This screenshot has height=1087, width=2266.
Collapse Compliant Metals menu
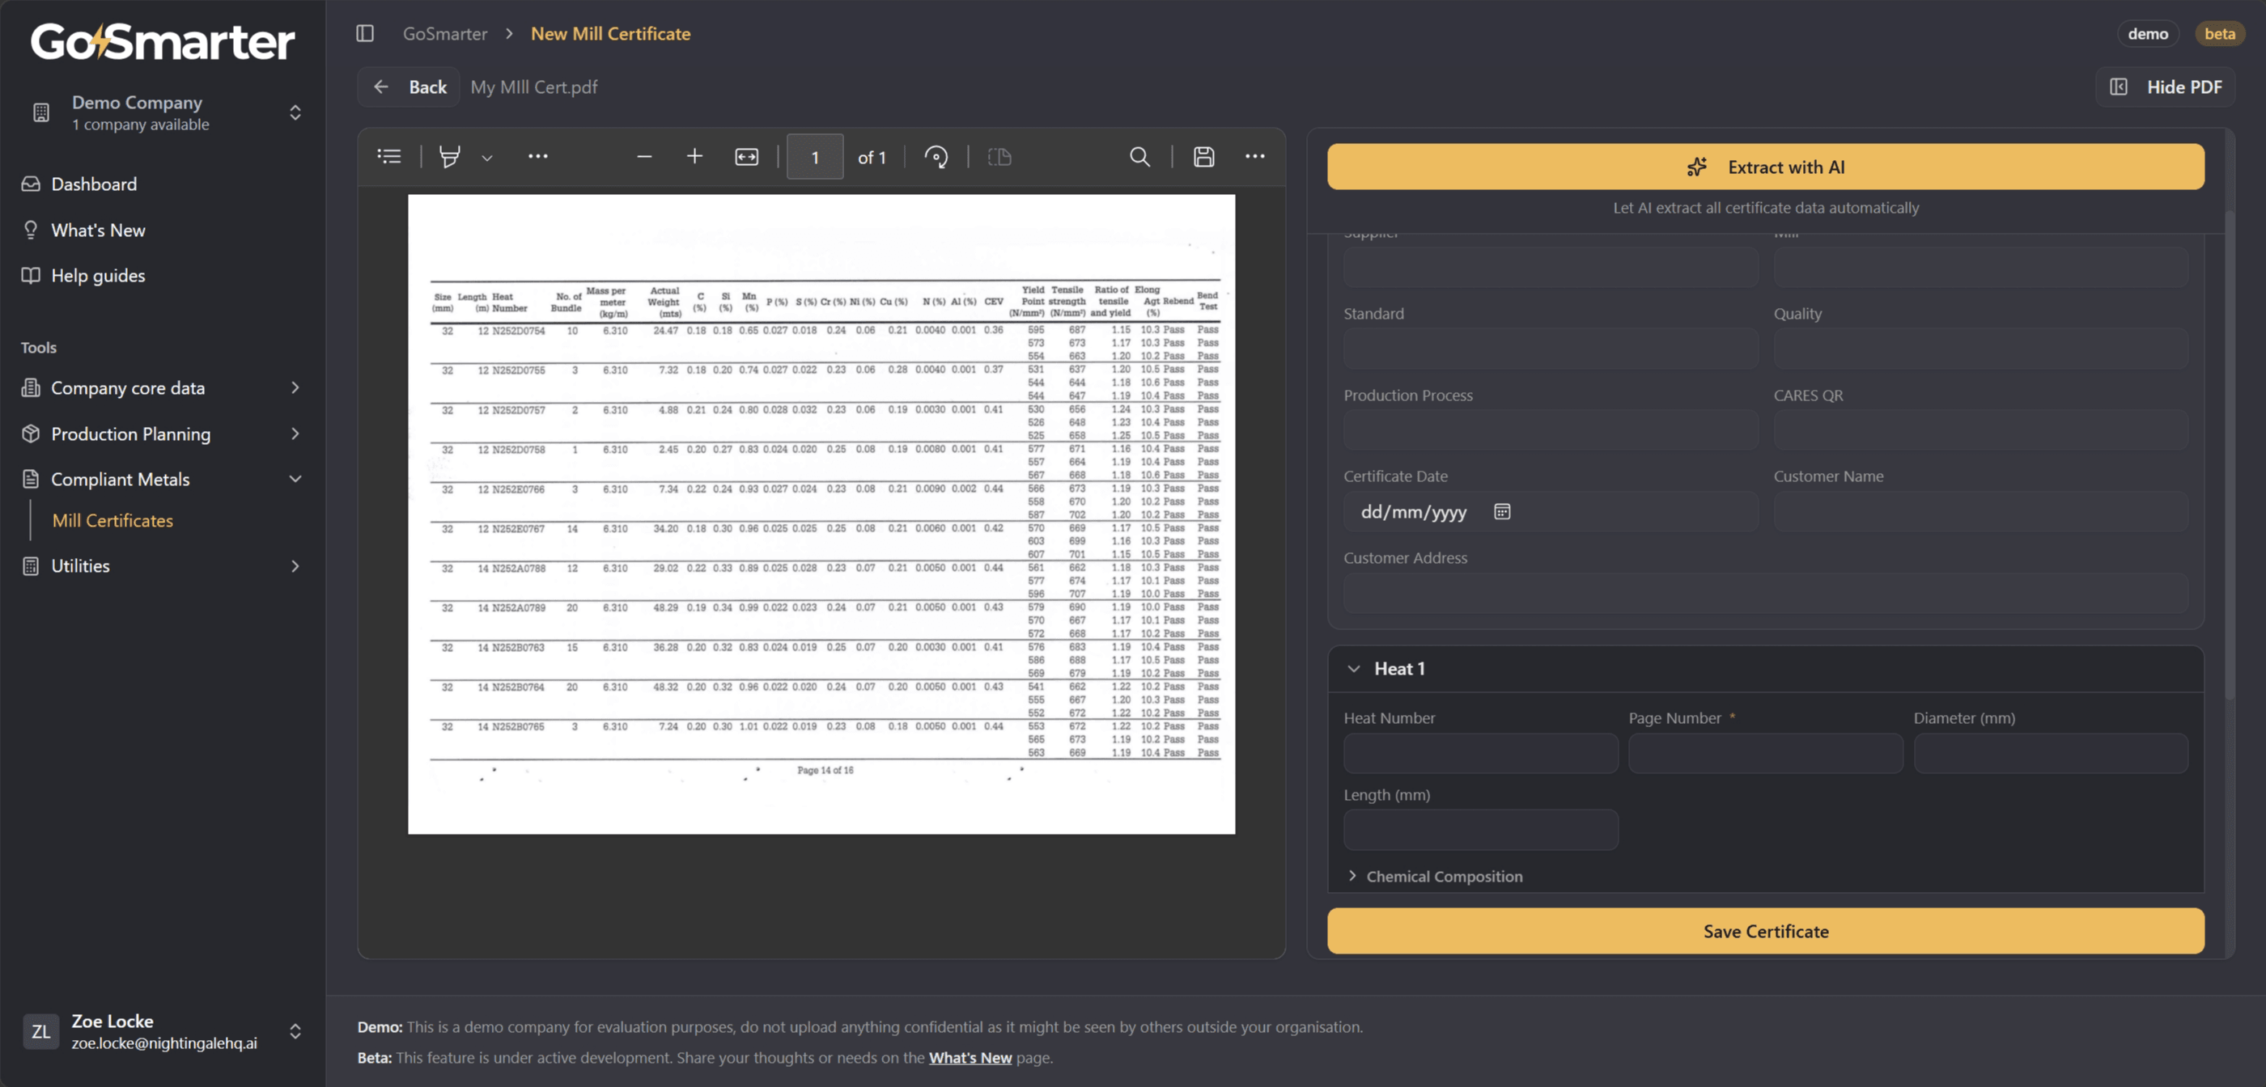coord(162,480)
